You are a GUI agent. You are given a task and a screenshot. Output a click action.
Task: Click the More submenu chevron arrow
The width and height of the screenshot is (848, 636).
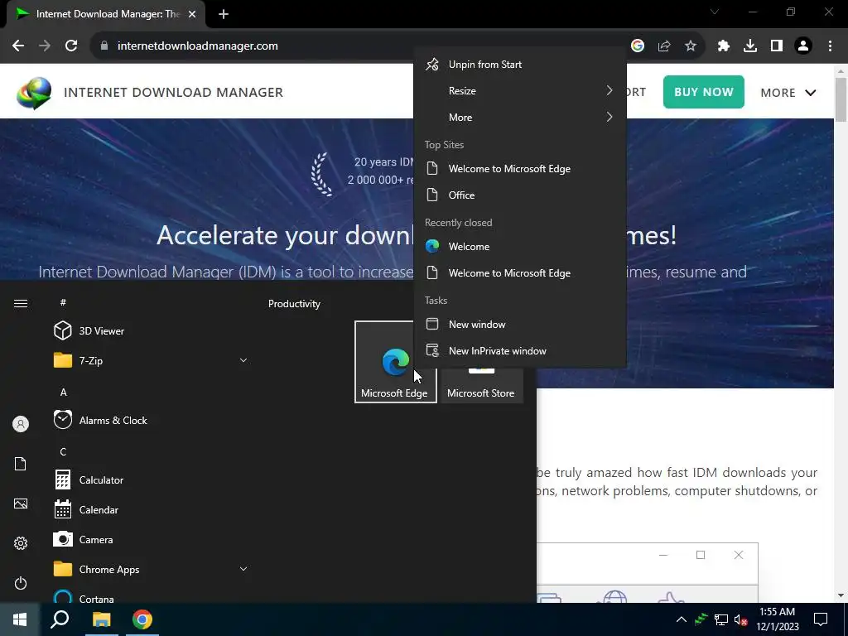click(x=609, y=117)
